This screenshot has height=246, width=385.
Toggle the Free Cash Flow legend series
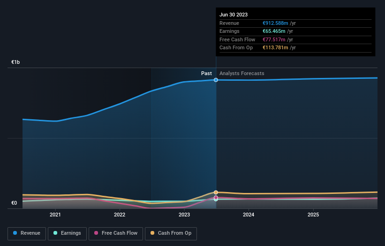116,233
